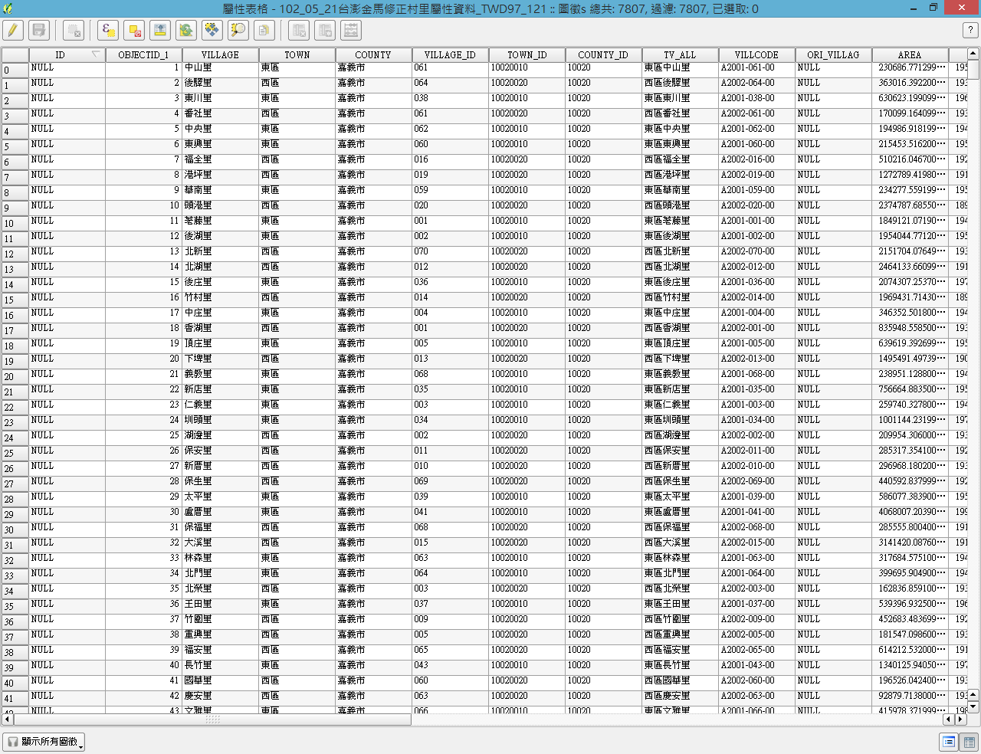Sort by the ID column header
The height and width of the screenshot is (754, 981).
pyautogui.click(x=60, y=55)
